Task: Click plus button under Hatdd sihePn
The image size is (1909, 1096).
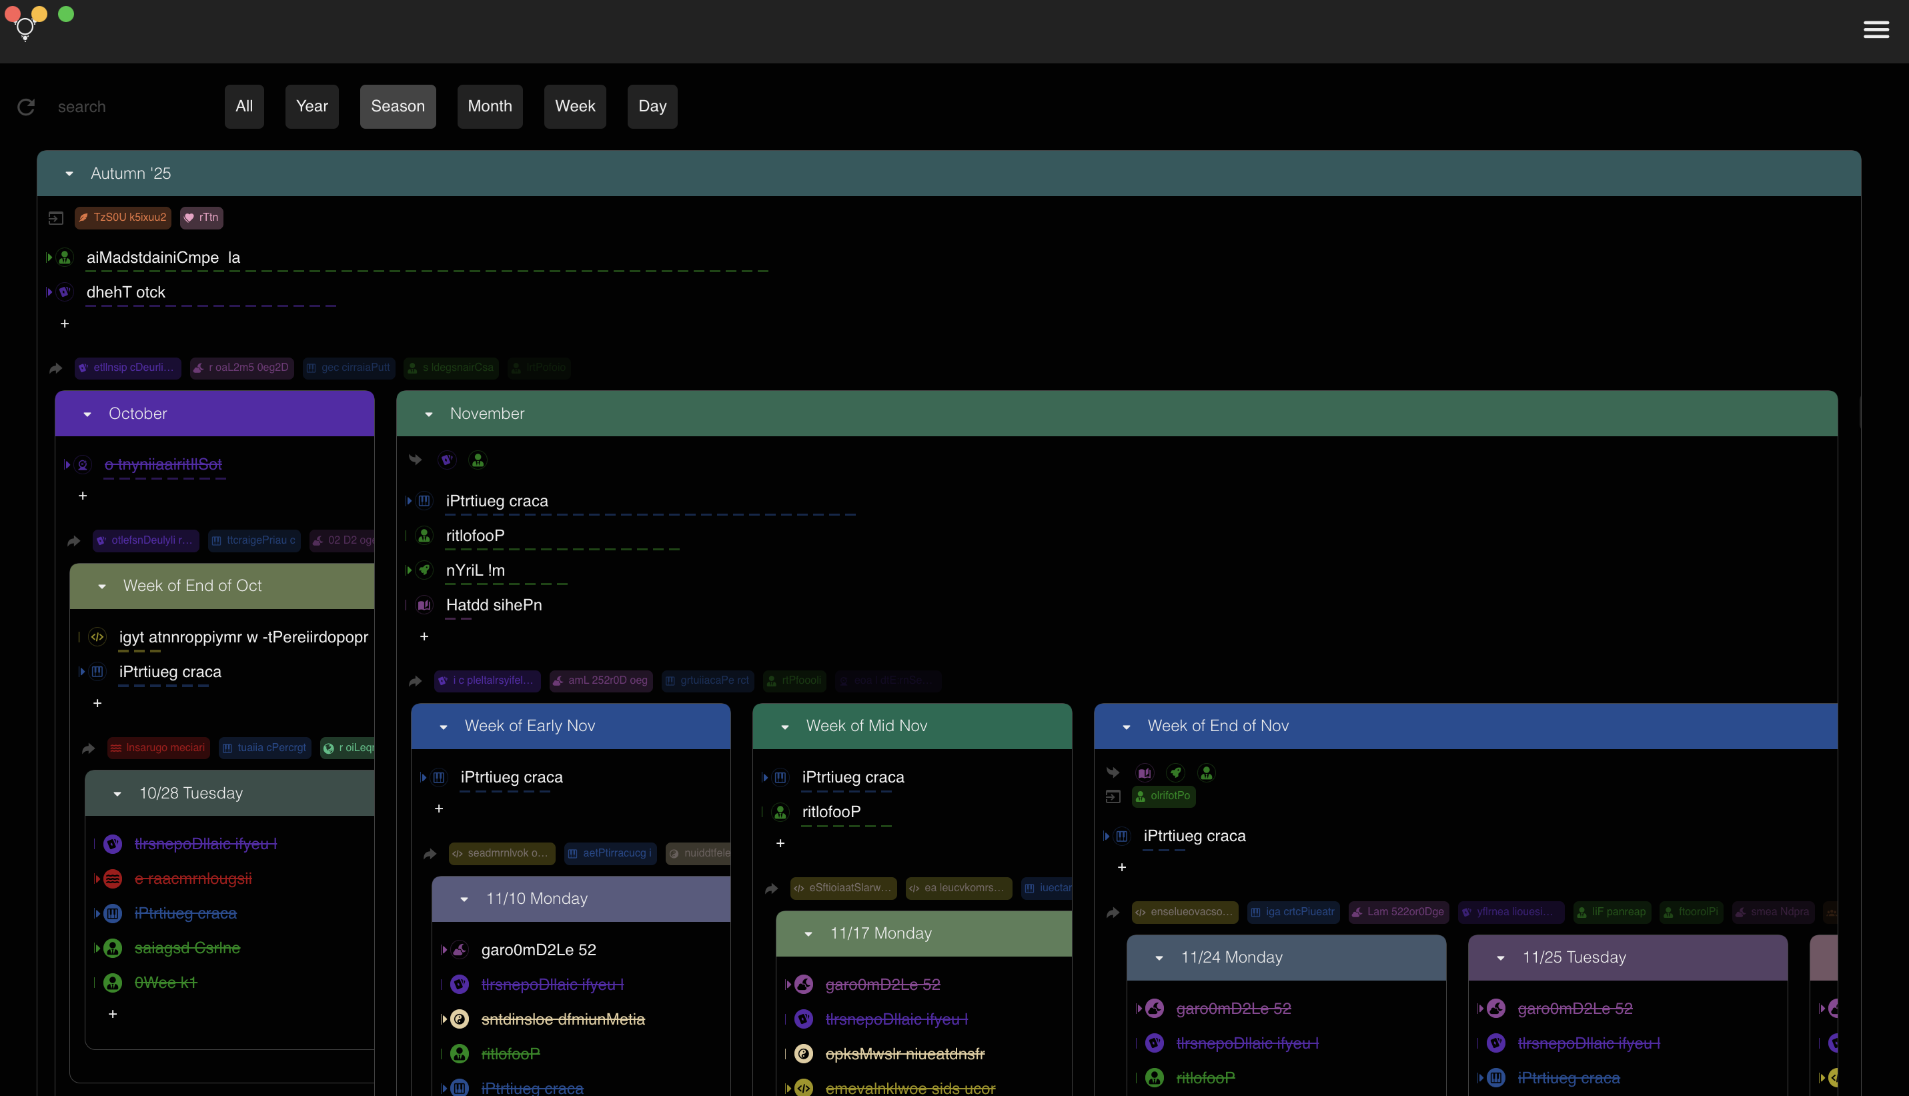Action: (424, 637)
